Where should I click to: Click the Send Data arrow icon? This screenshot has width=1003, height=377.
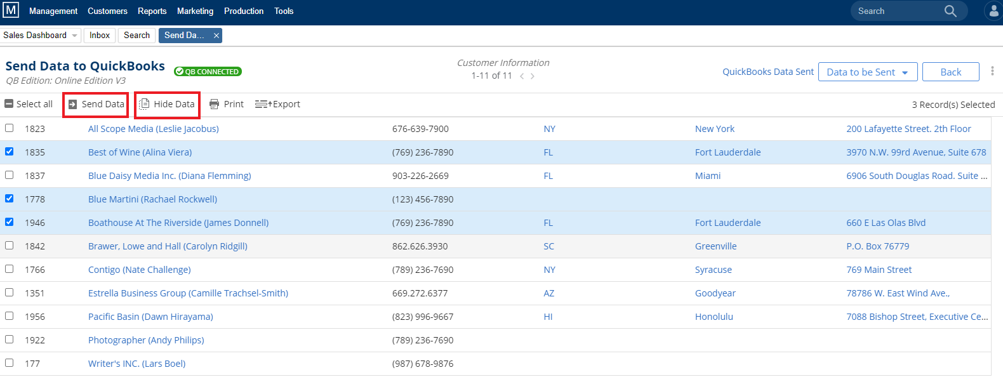click(72, 104)
